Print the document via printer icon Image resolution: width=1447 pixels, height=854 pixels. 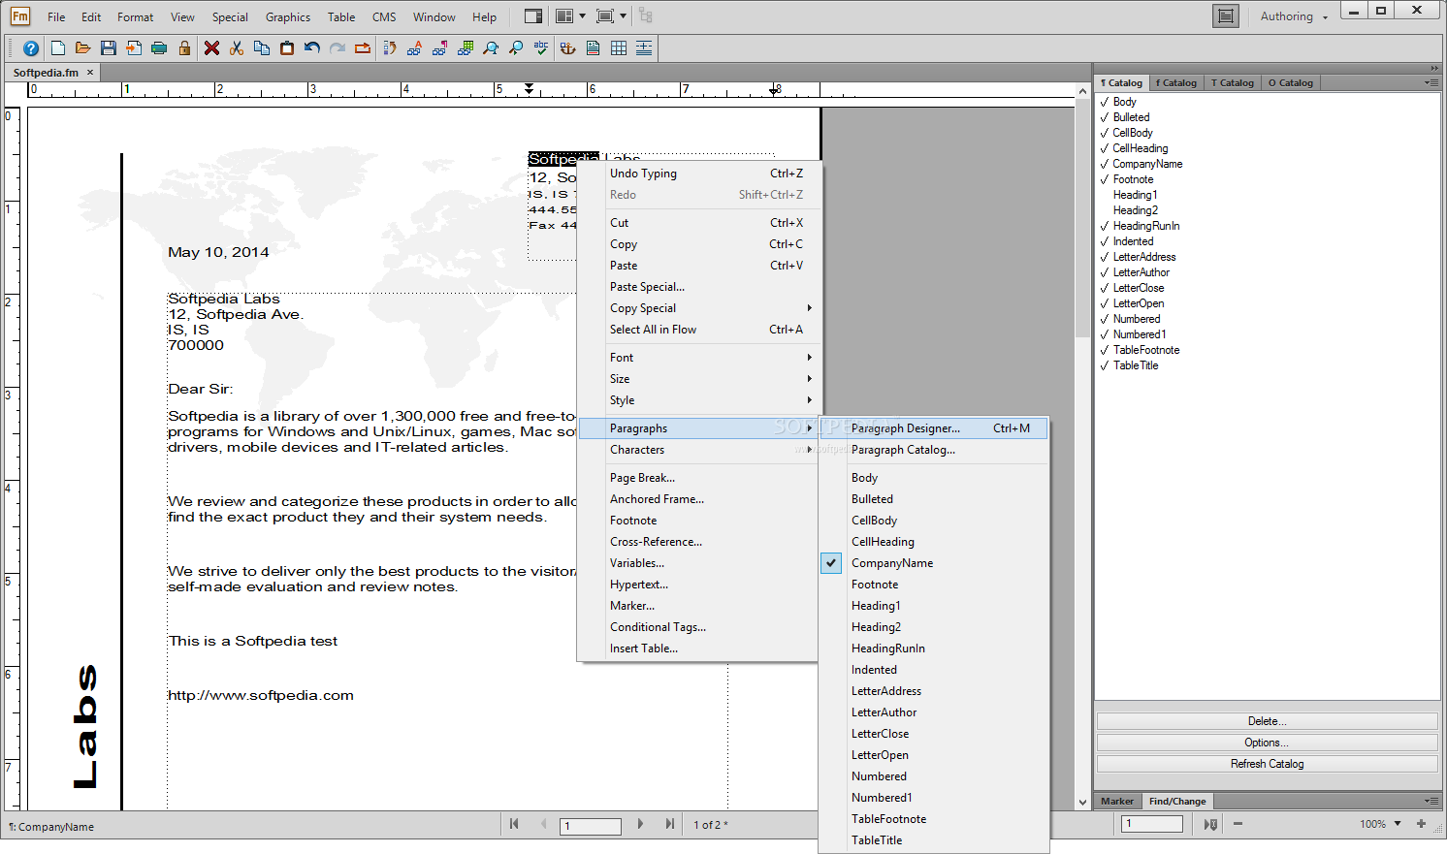[x=159, y=48]
